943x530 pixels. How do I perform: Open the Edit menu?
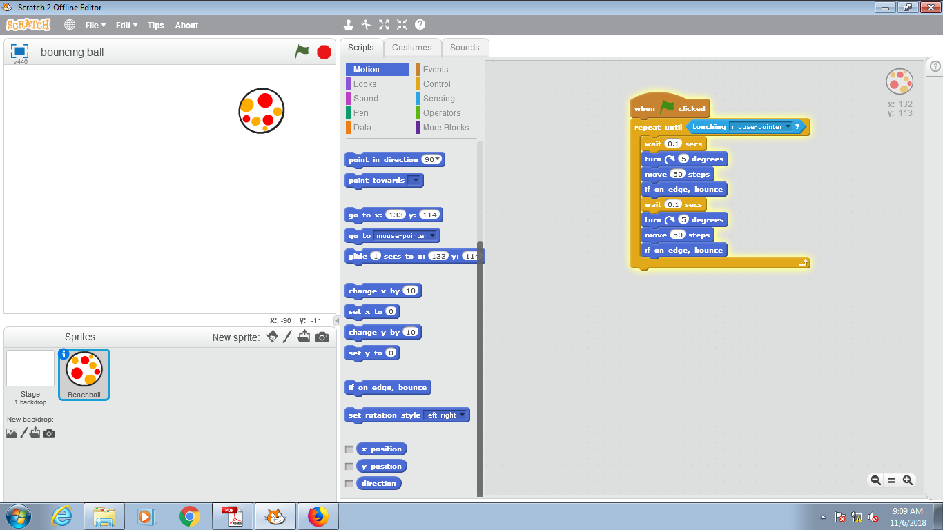pyautogui.click(x=126, y=25)
